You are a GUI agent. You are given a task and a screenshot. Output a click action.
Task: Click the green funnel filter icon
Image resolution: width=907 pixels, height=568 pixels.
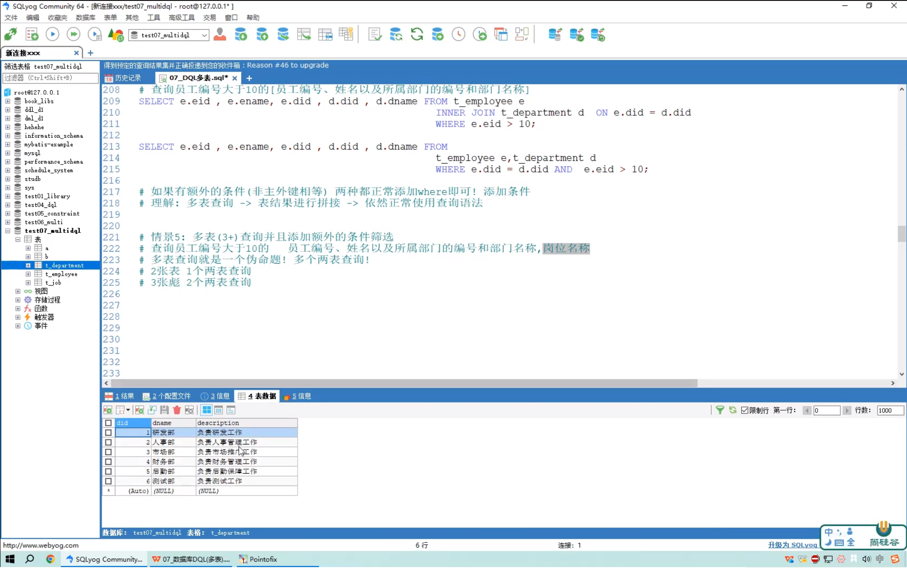point(720,410)
